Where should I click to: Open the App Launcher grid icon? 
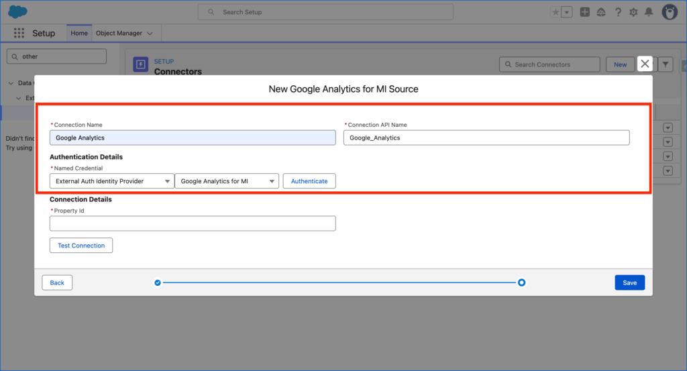pyautogui.click(x=19, y=33)
